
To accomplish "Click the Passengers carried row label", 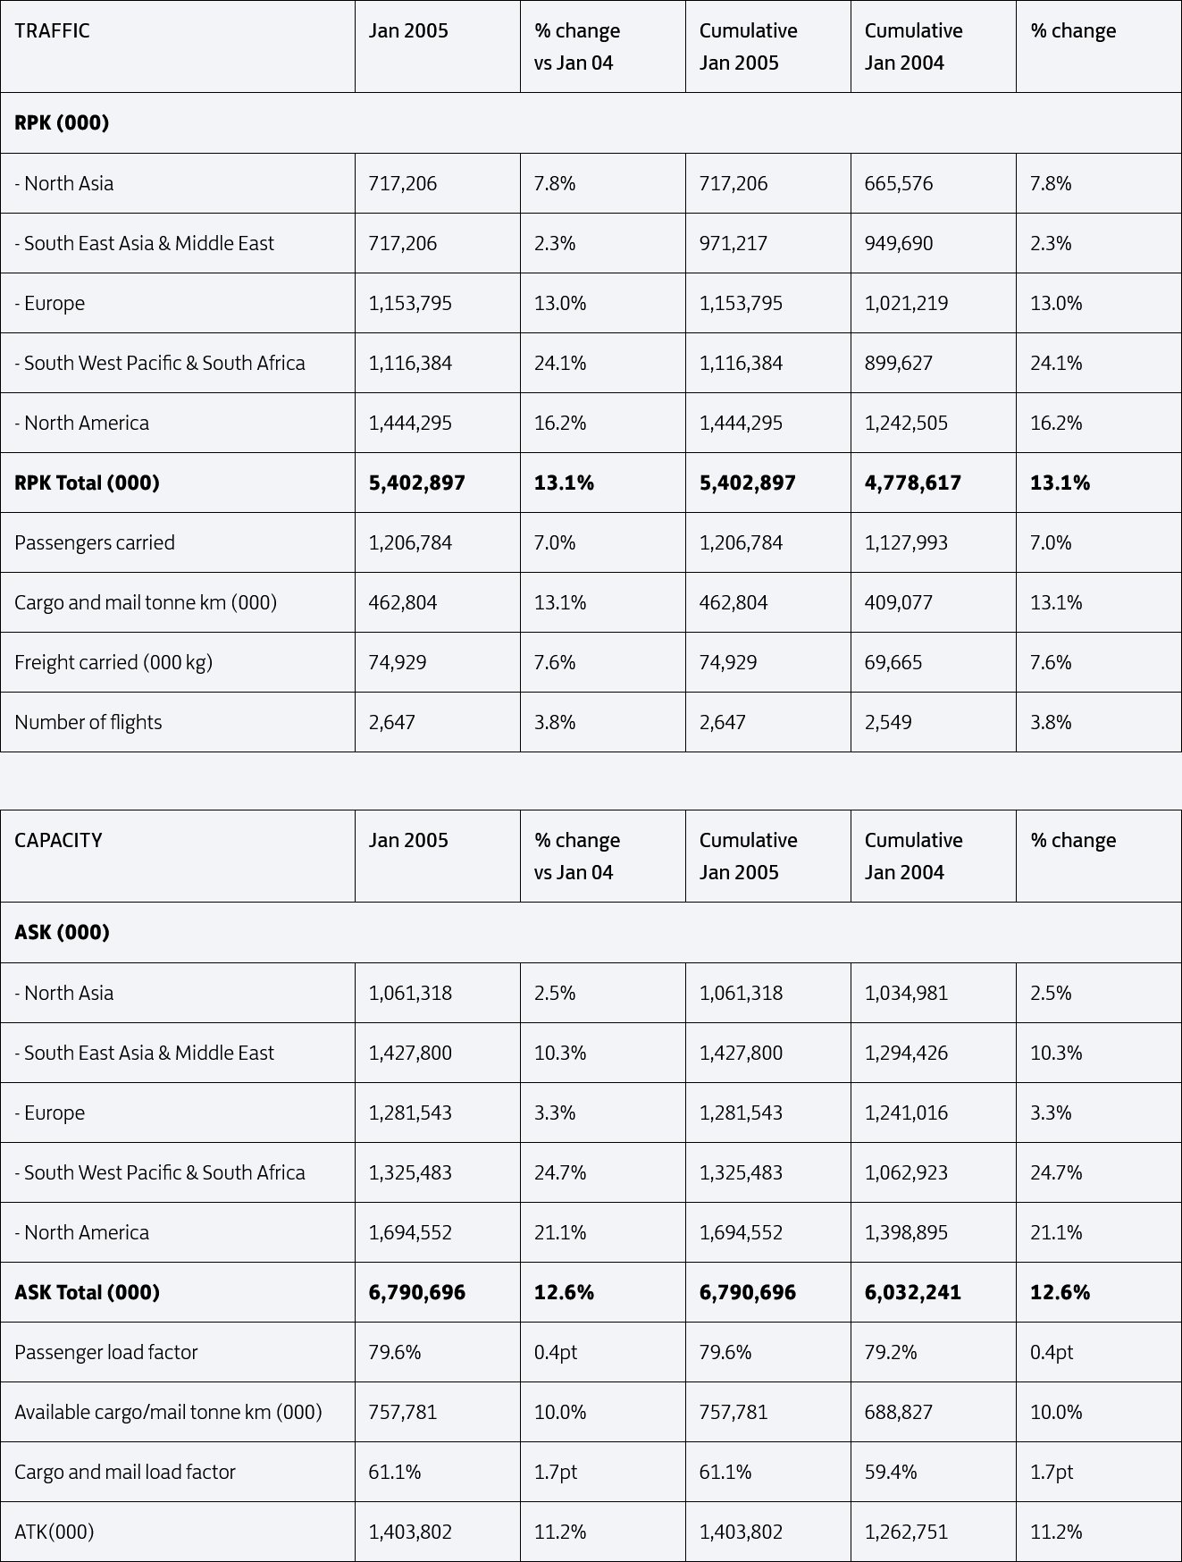I will pyautogui.click(x=95, y=543).
